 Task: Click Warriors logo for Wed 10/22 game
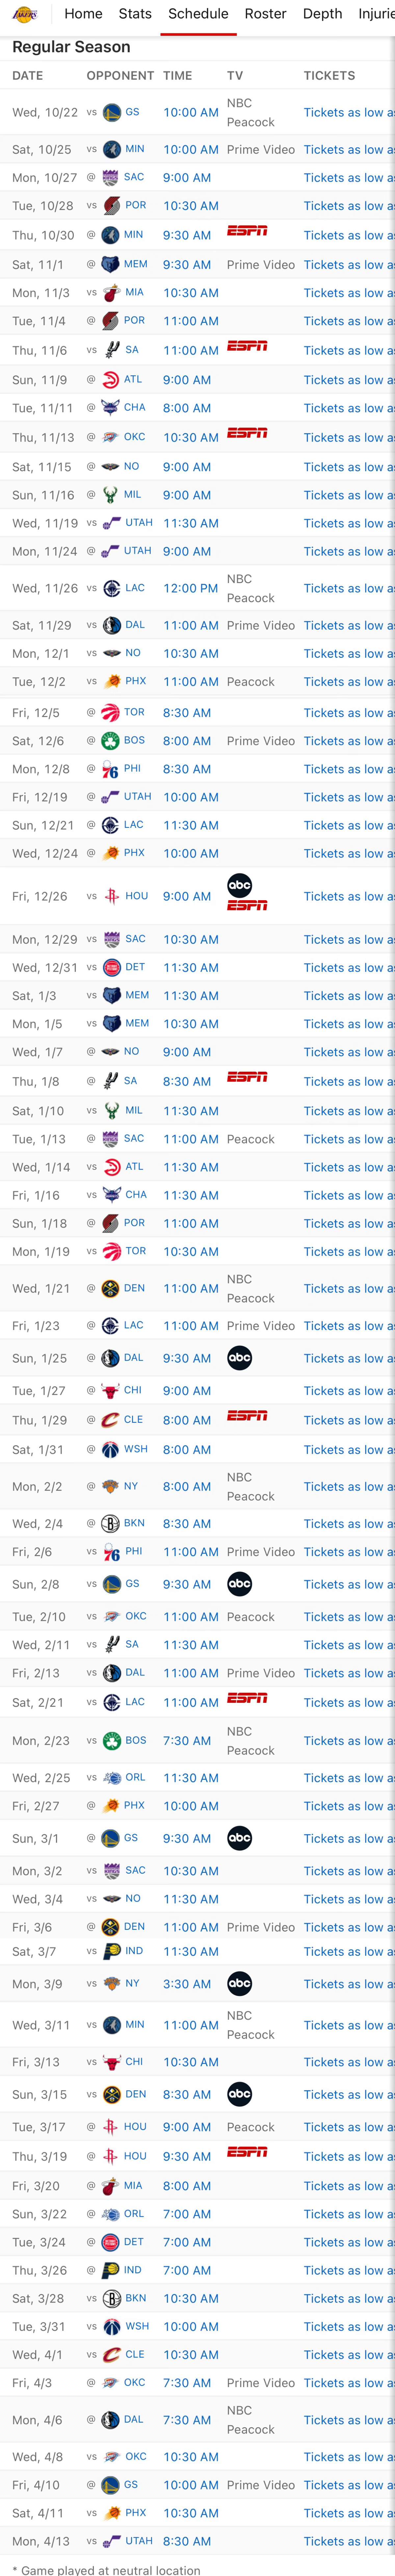[112, 112]
